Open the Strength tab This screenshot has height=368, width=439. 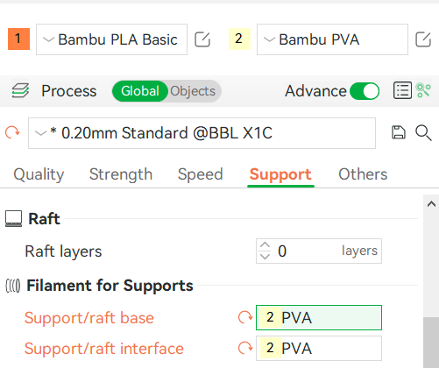click(121, 174)
